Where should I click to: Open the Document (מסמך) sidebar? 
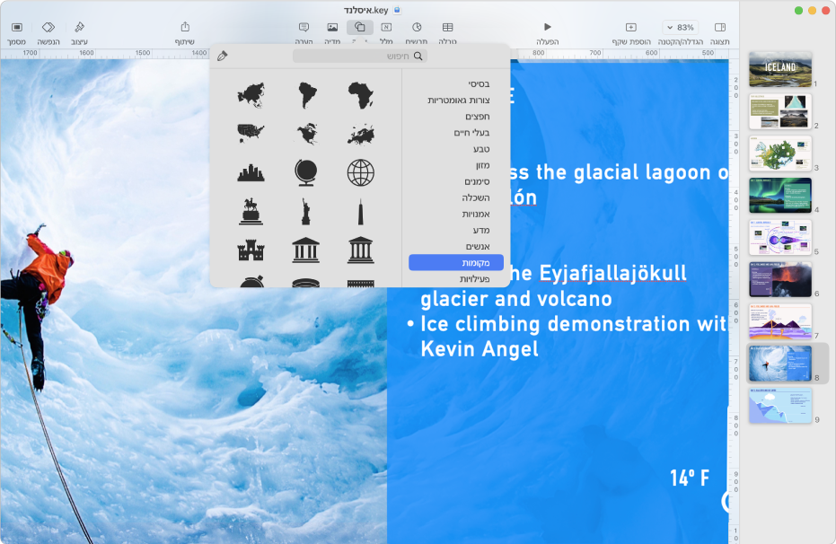pyautogui.click(x=16, y=27)
